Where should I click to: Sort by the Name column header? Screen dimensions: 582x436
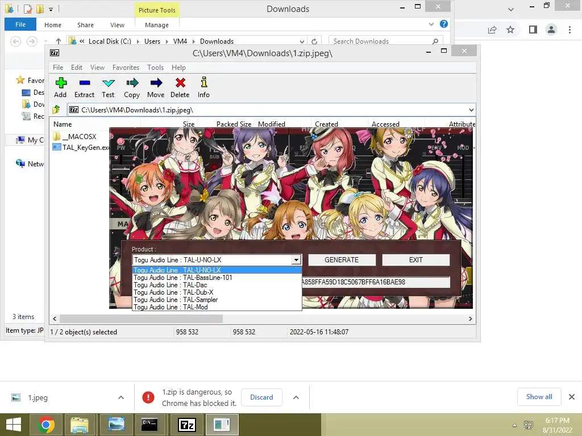[x=63, y=124]
